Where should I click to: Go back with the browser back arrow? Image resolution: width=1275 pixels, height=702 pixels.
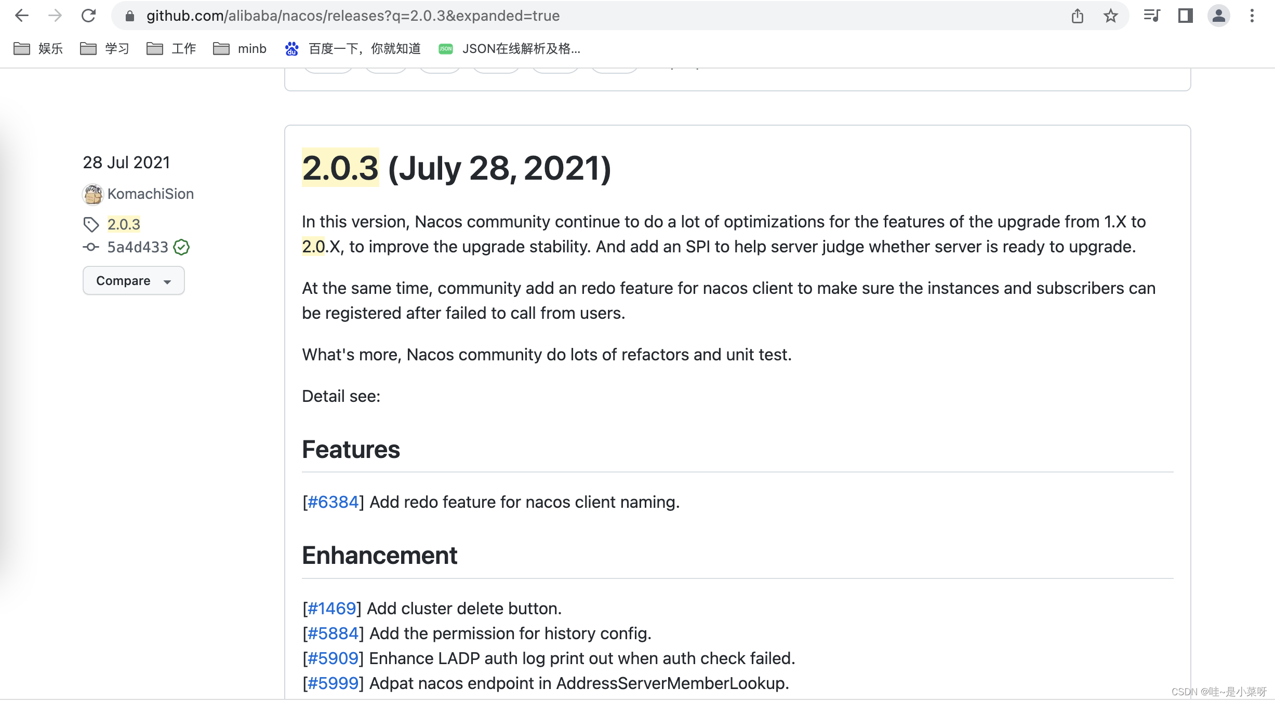click(22, 16)
